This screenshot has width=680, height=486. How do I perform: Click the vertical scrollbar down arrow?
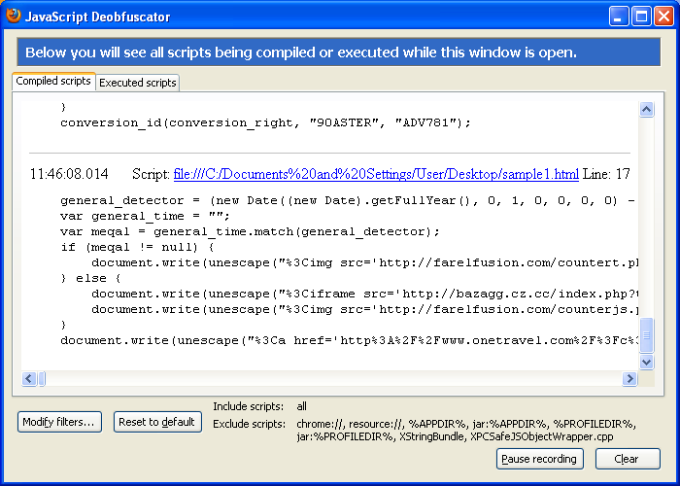tap(646, 362)
